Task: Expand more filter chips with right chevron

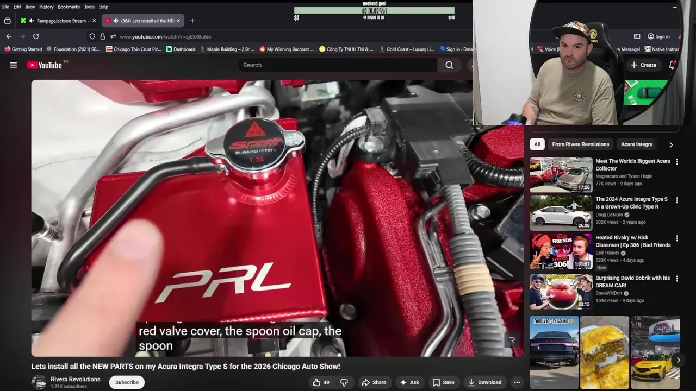Action: 671,144
